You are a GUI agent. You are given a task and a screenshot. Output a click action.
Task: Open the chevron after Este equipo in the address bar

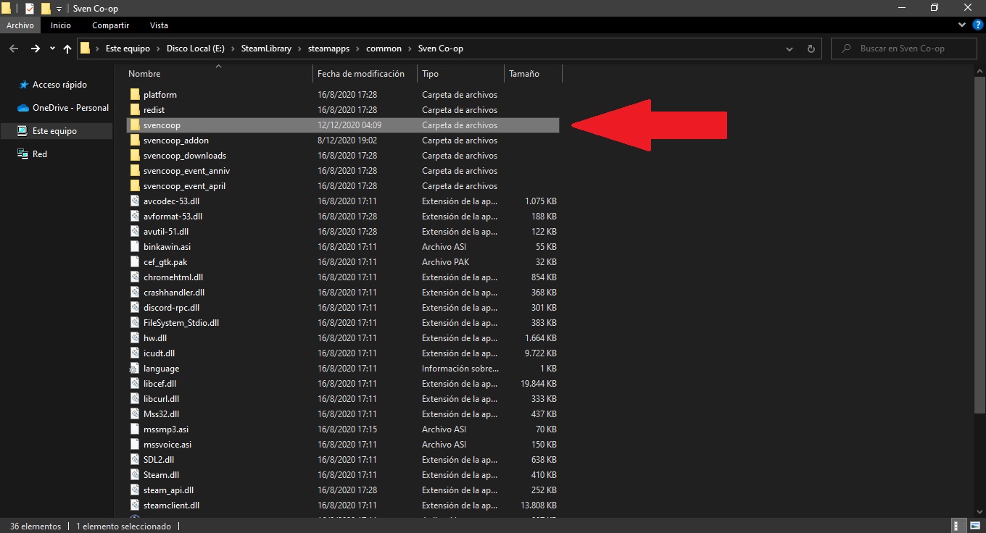pyautogui.click(x=158, y=49)
